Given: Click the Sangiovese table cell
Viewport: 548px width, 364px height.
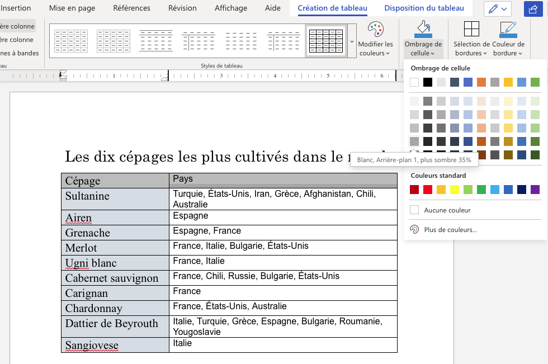Looking at the screenshot, I should 115,345.
